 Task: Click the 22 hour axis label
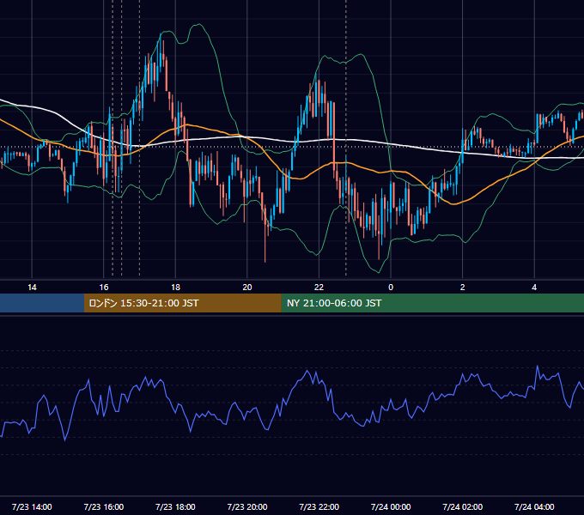coord(319,288)
